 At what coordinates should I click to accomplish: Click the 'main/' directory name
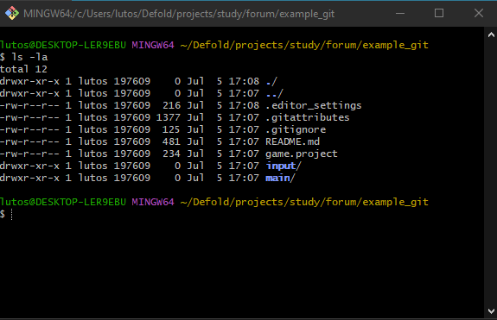point(280,178)
